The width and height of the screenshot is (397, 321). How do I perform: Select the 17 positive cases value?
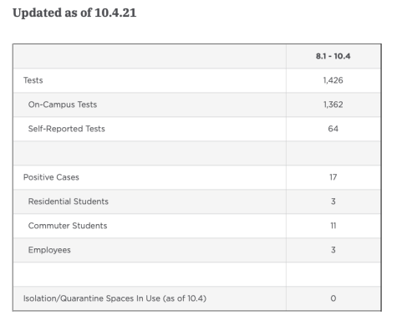pyautogui.click(x=333, y=177)
